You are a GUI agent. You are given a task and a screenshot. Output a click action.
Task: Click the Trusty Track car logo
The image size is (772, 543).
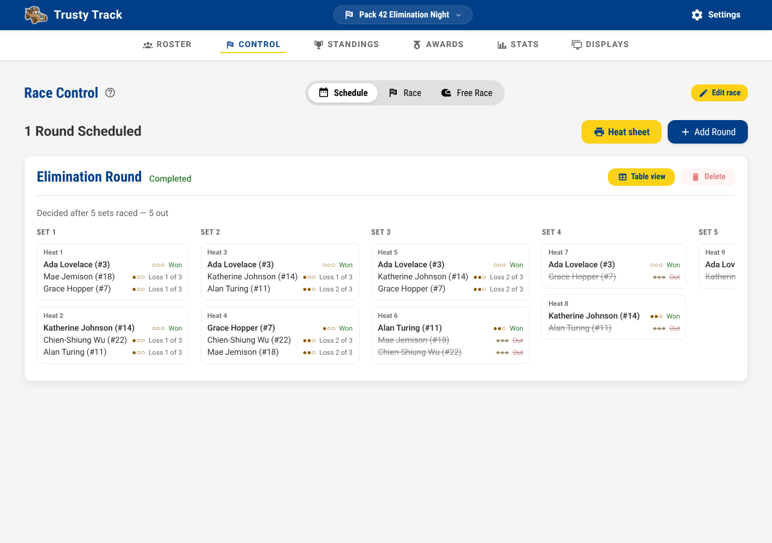click(36, 15)
